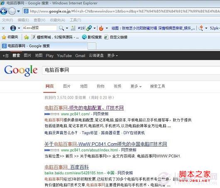This screenshot has width=220, height=188.
Task: Click the Alexa logo icon
Action: (x=13, y=28)
